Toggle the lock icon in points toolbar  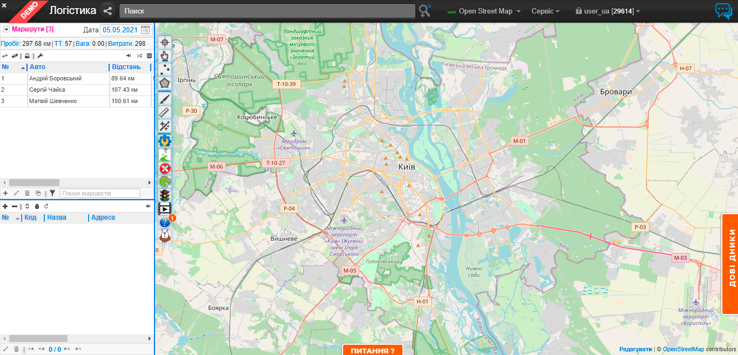(37, 207)
